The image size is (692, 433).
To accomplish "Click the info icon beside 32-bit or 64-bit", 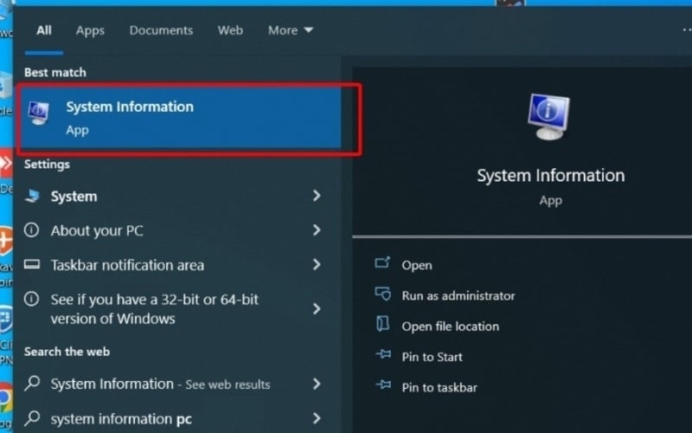I will coord(31,299).
